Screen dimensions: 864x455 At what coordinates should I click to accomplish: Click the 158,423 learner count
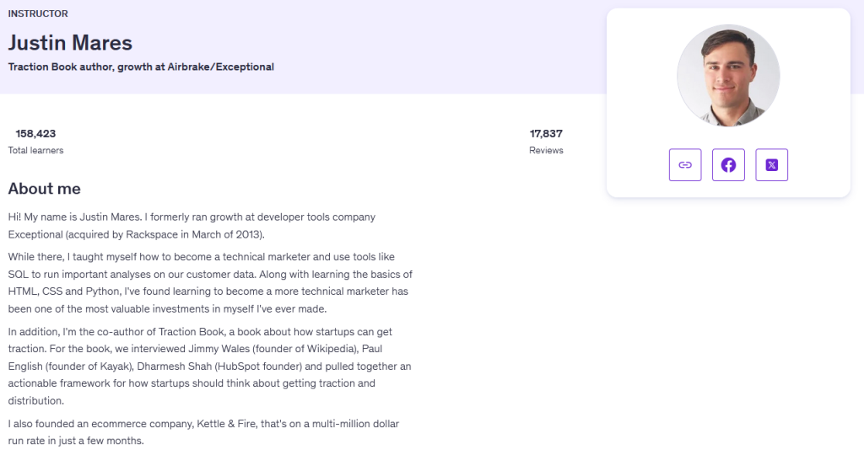35,133
